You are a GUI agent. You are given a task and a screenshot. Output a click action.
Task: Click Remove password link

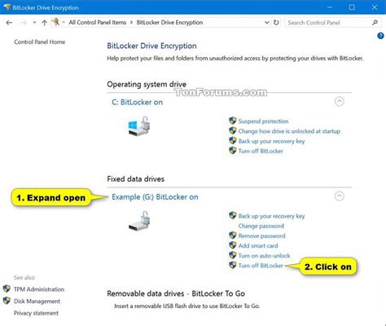tap(261, 236)
